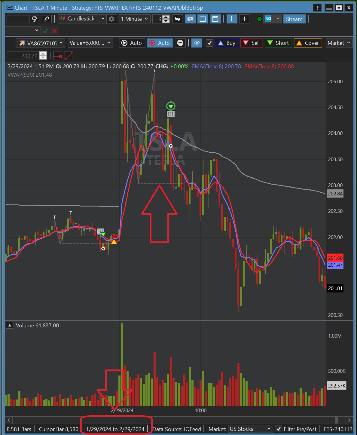This screenshot has width=357, height=435.
Task: Click the diagonal trend line order icon
Action: pos(69,56)
